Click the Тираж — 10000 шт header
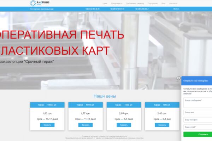Image resolution: width=212 pixels, height=141 pixels. coord(47,105)
